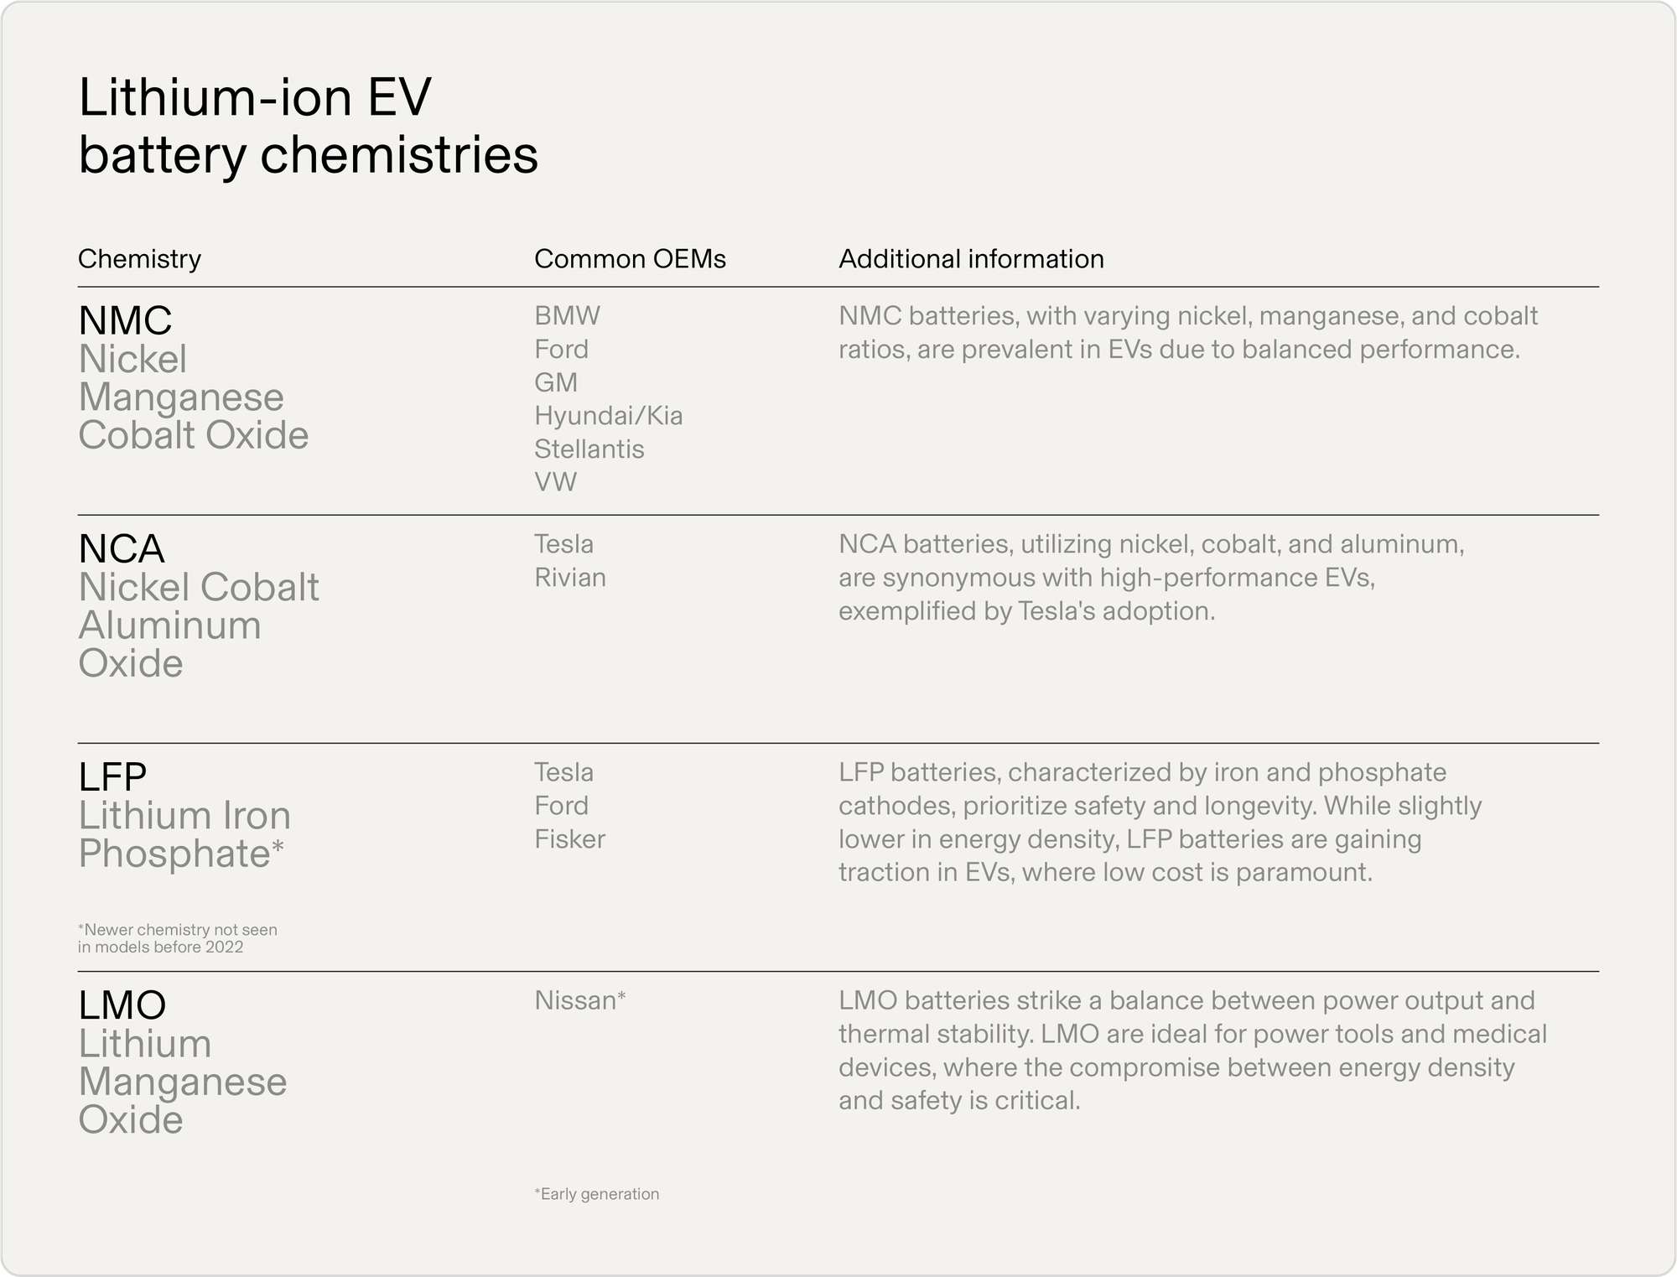Click the NMC chemistry abbreviation
Image resolution: width=1677 pixels, height=1277 pixels.
[125, 320]
